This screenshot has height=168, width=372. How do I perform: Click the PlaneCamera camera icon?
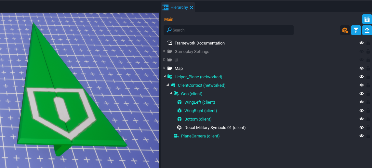[x=176, y=136]
